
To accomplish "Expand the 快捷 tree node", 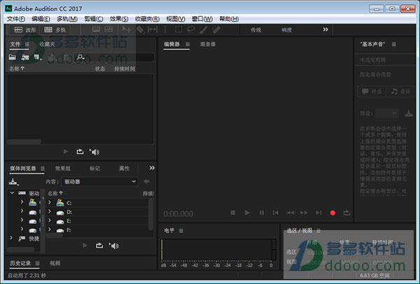I will coord(11,238).
